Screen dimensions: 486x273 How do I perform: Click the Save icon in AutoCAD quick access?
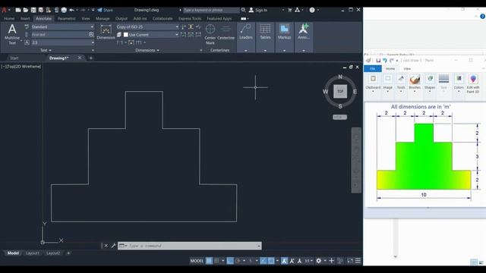click(x=33, y=10)
